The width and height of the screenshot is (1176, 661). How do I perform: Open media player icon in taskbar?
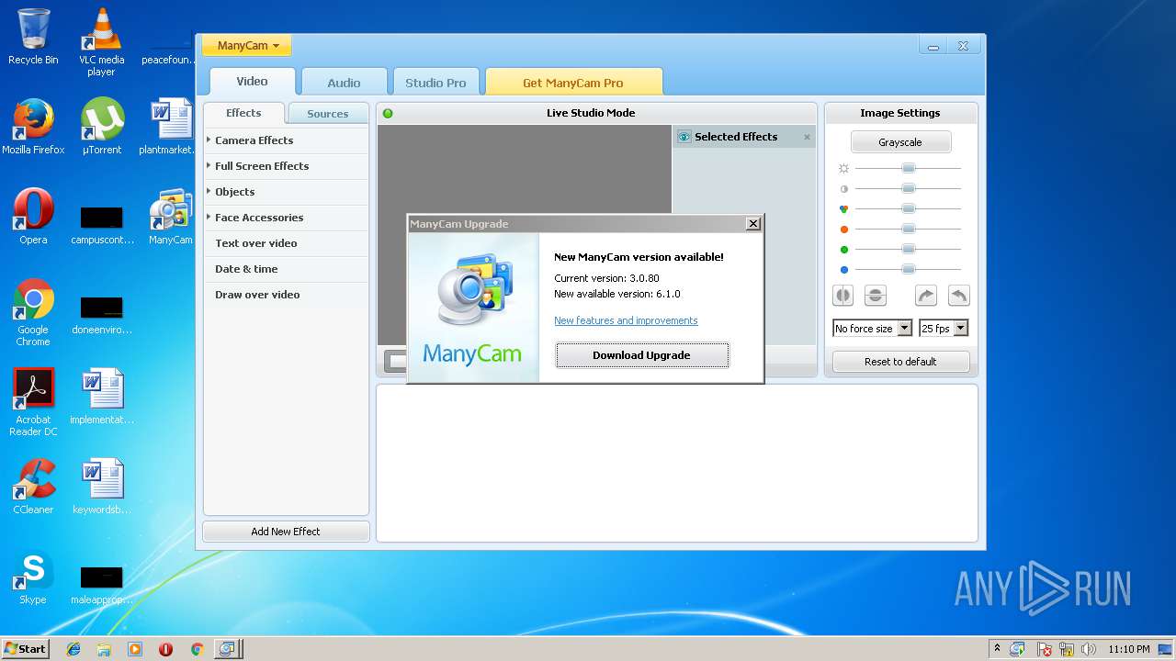coord(135,649)
